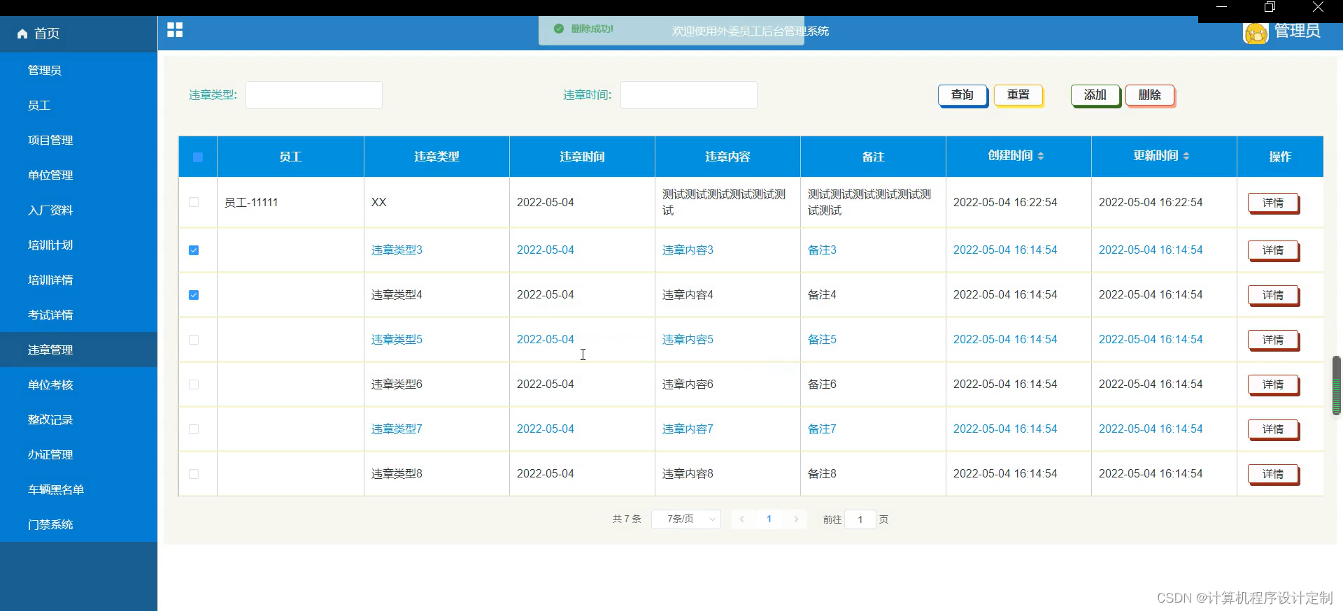The height and width of the screenshot is (611, 1343).
Task: Click the 删除 delete button
Action: pyautogui.click(x=1150, y=95)
